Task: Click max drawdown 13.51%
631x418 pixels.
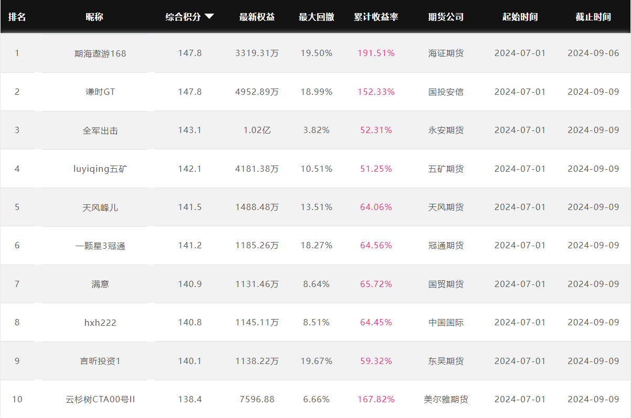Action: 317,207
